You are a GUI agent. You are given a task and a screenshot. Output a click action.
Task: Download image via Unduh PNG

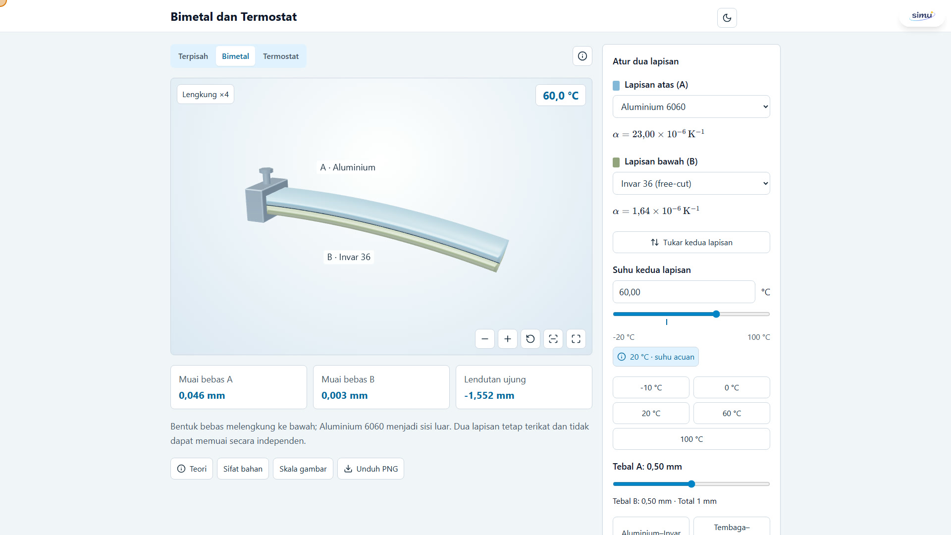pos(370,469)
